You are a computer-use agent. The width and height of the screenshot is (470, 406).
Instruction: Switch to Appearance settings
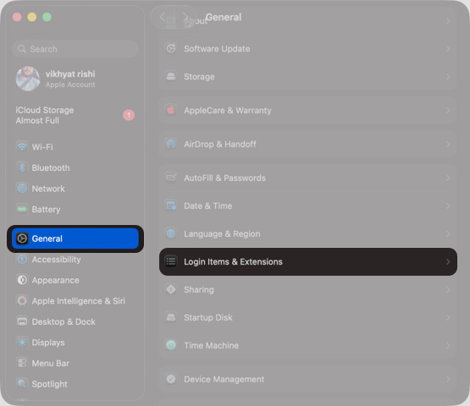75,280
